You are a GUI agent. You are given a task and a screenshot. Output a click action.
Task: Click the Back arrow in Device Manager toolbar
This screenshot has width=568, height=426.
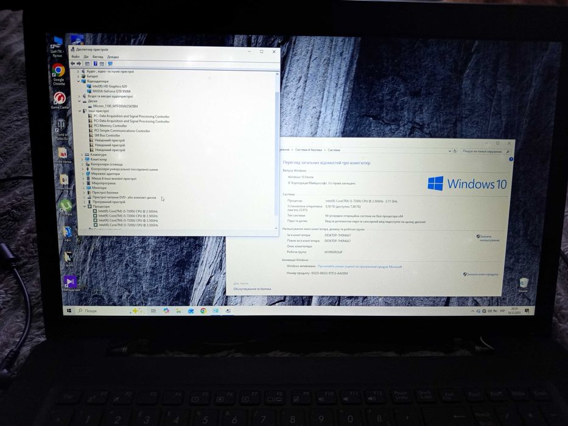click(72, 64)
